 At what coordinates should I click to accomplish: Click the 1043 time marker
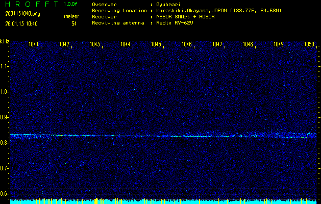click(x=95, y=44)
